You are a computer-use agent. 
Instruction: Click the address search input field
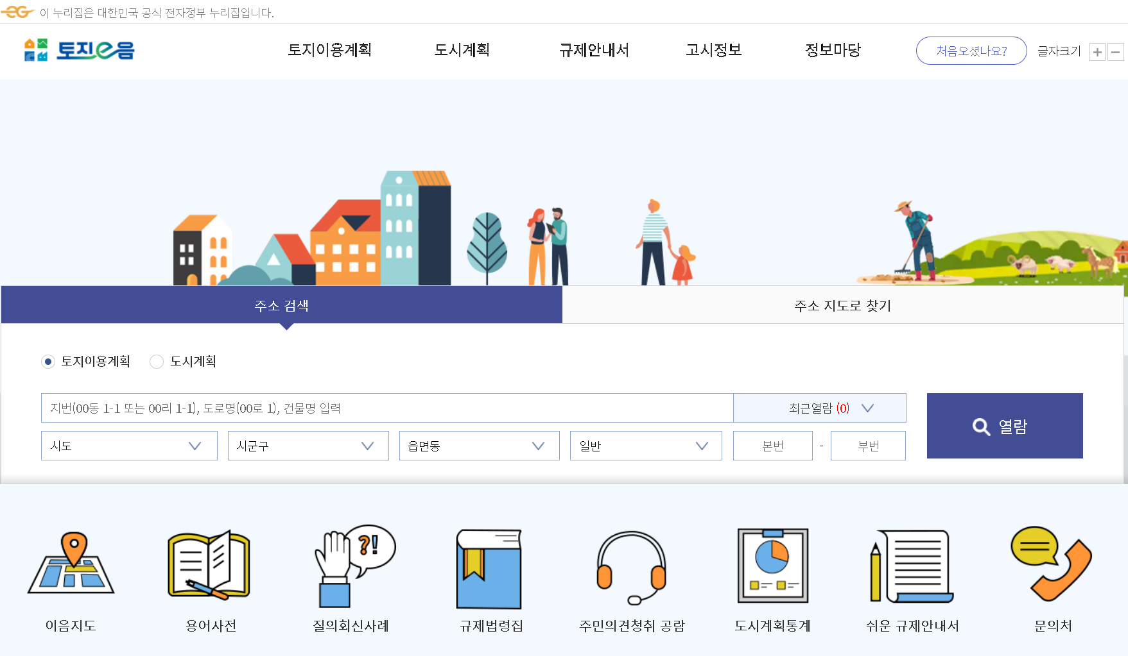click(385, 407)
